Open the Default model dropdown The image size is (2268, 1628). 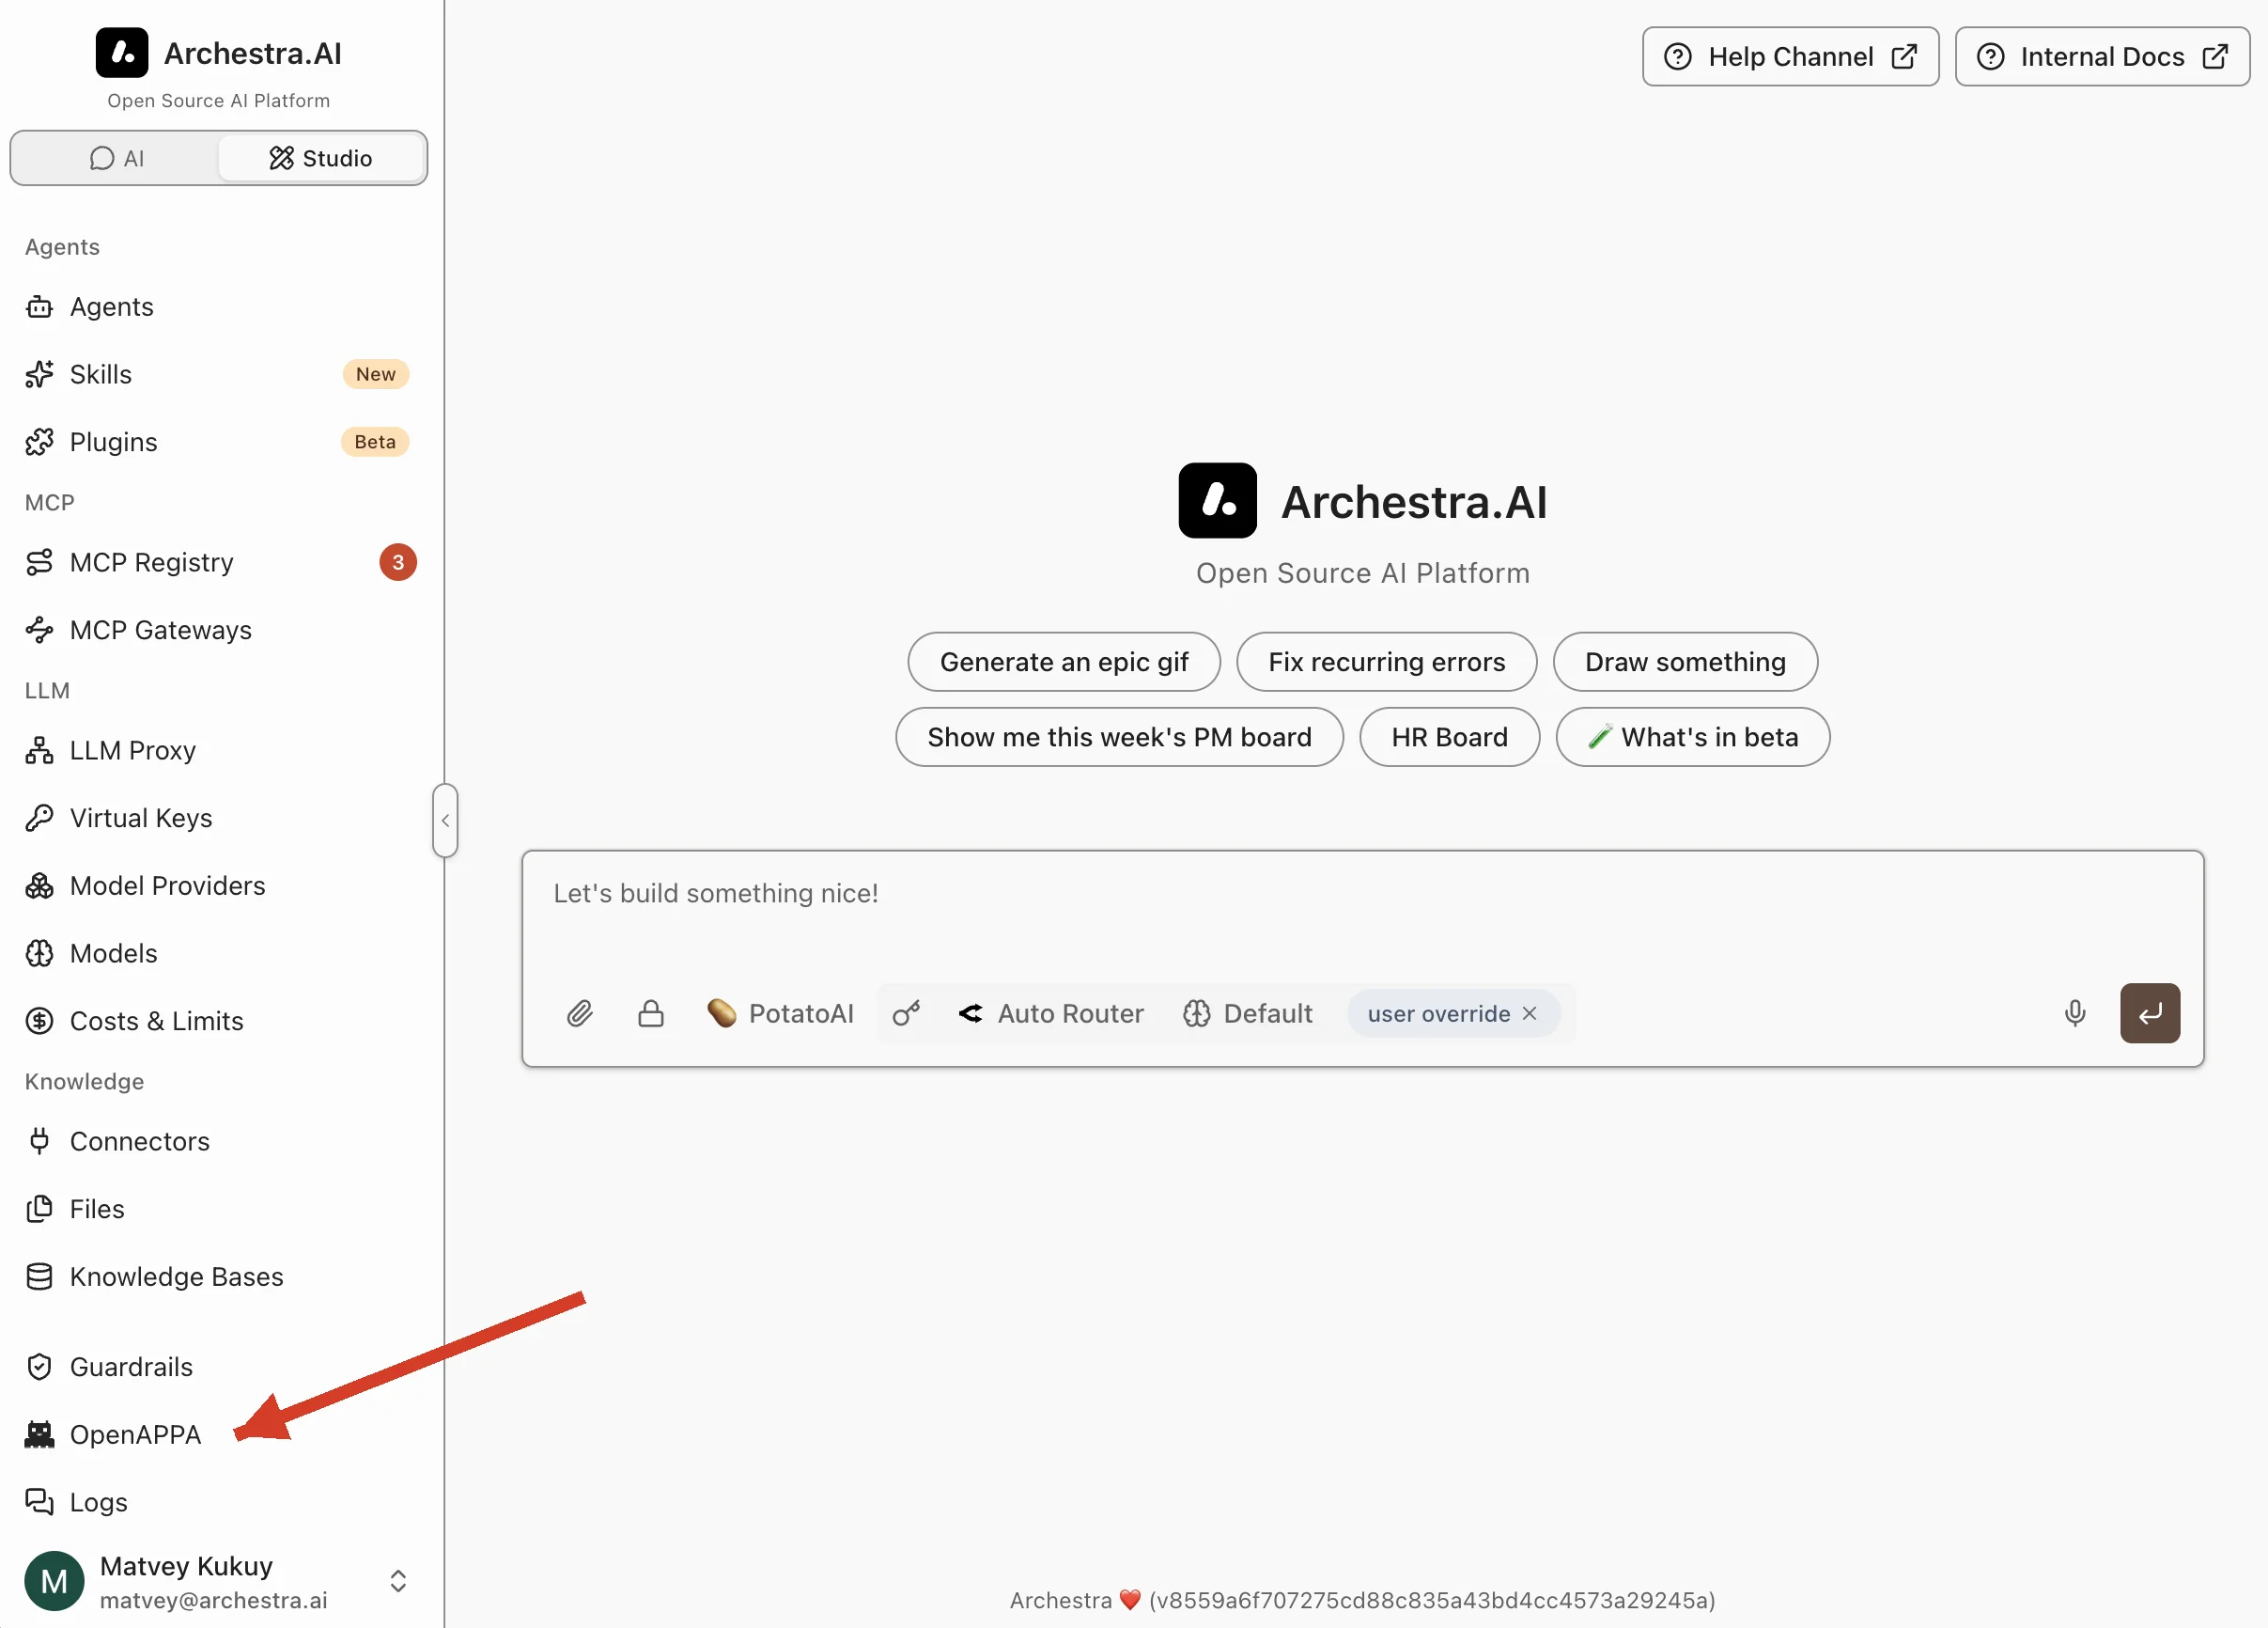1248,1013
